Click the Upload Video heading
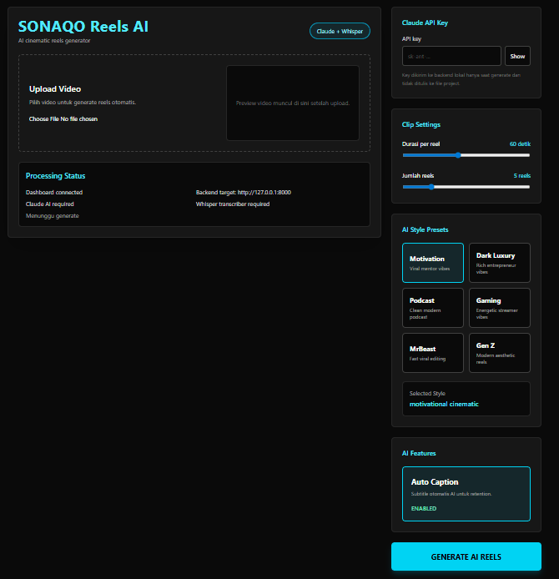The width and height of the screenshot is (559, 579). pyautogui.click(x=55, y=89)
